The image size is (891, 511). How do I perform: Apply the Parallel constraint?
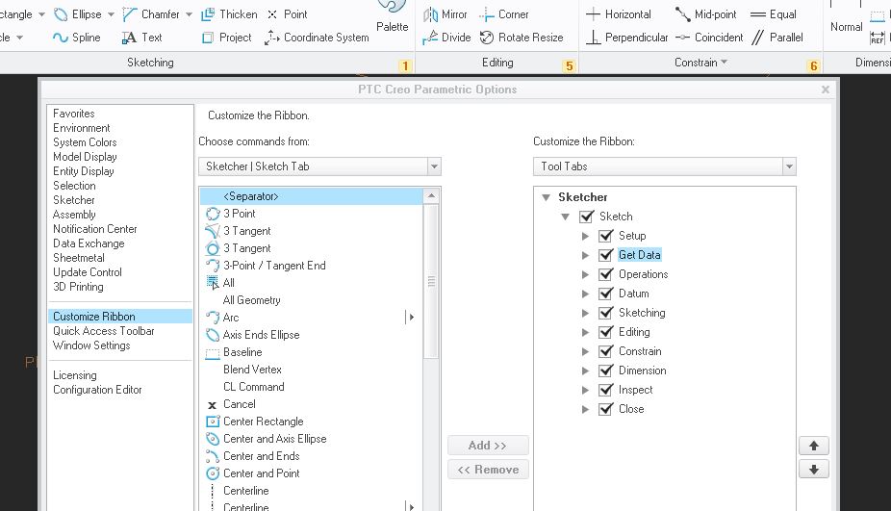[776, 38]
